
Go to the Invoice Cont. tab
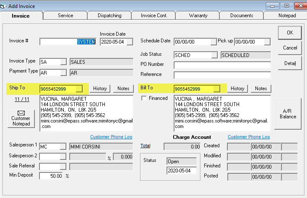[x=154, y=16]
